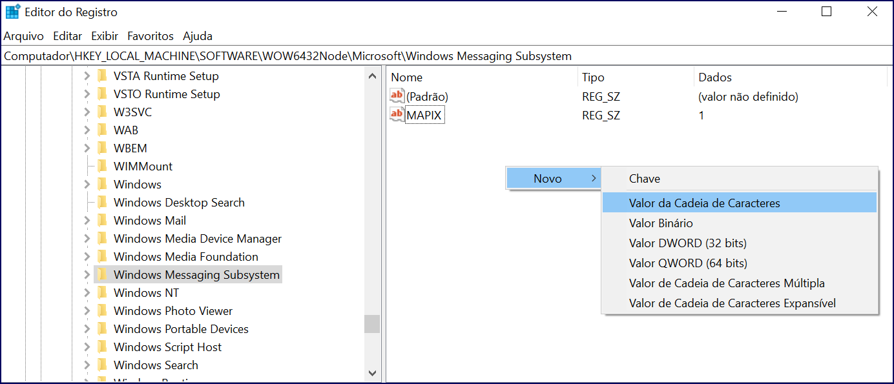Select the Windows Script Host key

pos(167,347)
